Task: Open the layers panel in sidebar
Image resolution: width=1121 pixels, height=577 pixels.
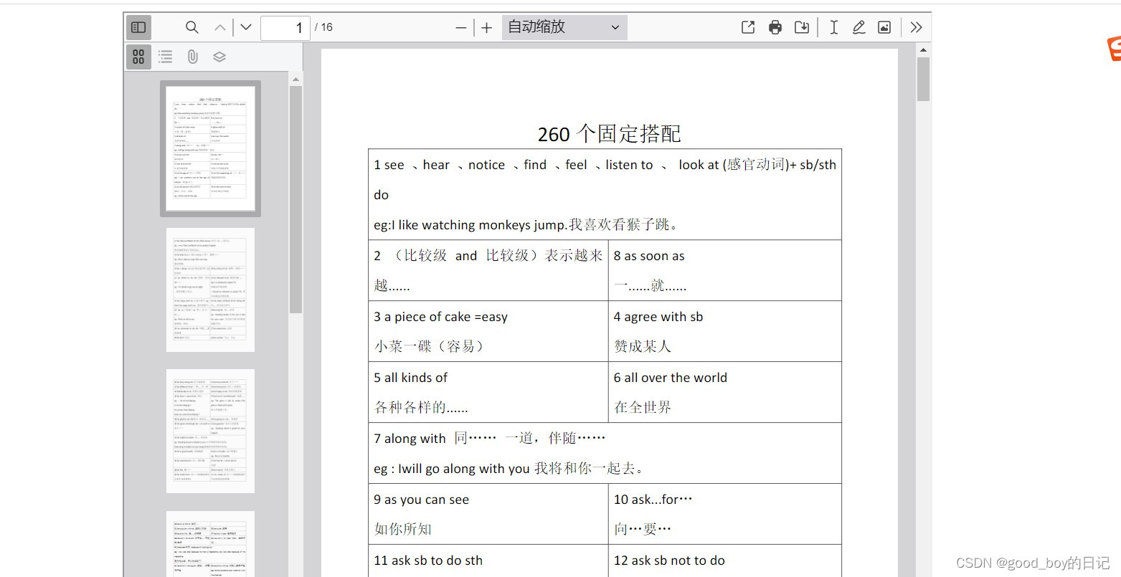Action: pos(219,56)
